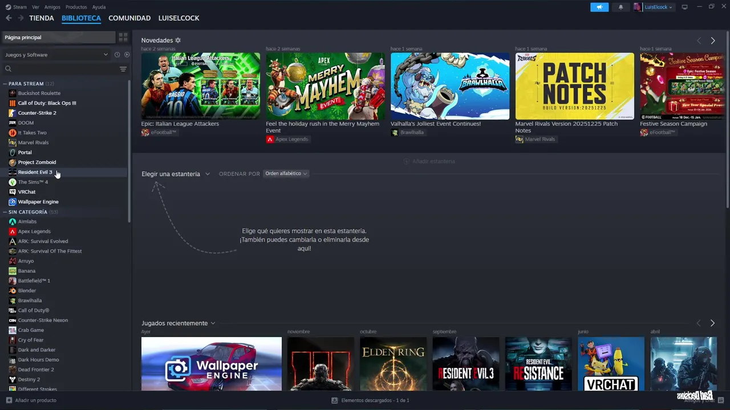Click the Blender list icon

(13, 290)
